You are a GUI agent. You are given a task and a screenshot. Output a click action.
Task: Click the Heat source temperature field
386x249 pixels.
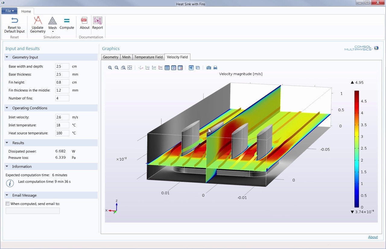coord(62,133)
